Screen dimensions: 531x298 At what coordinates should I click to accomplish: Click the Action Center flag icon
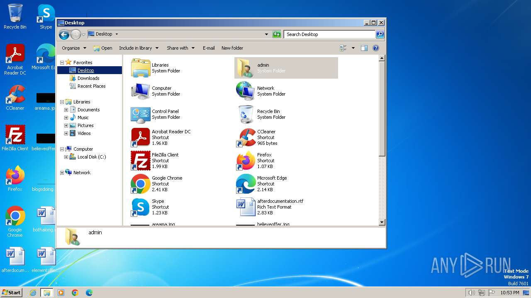coord(491,293)
